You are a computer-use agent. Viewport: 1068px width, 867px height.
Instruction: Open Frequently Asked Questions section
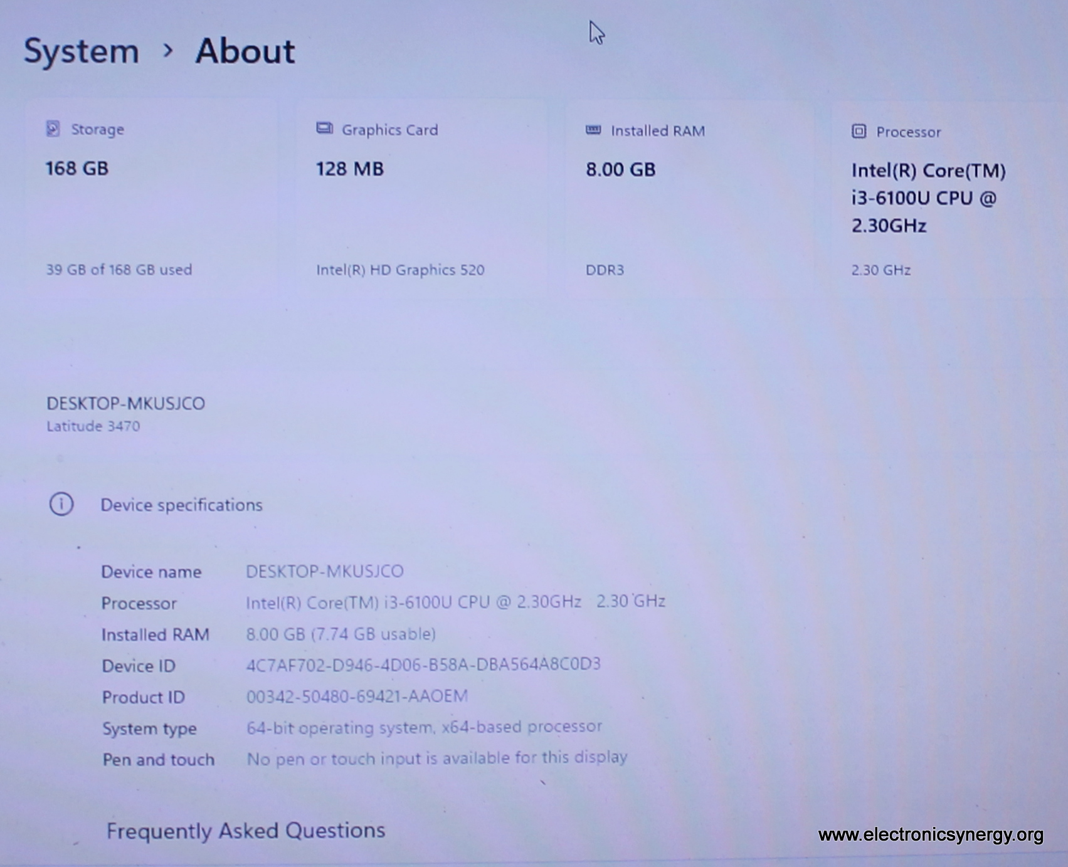246,831
